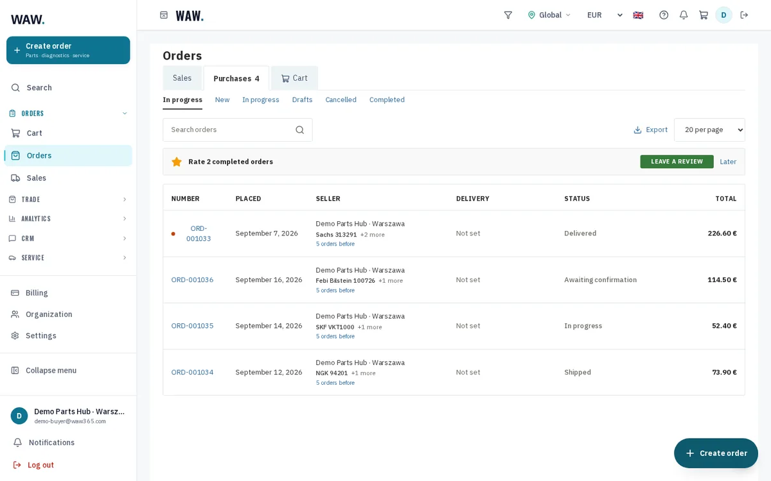Click the red dot beside ORD-001033
The height and width of the screenshot is (481, 771).
(x=173, y=233)
